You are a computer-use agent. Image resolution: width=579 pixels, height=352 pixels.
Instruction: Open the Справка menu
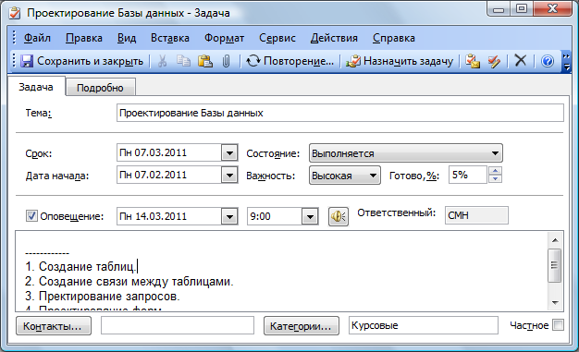click(394, 38)
